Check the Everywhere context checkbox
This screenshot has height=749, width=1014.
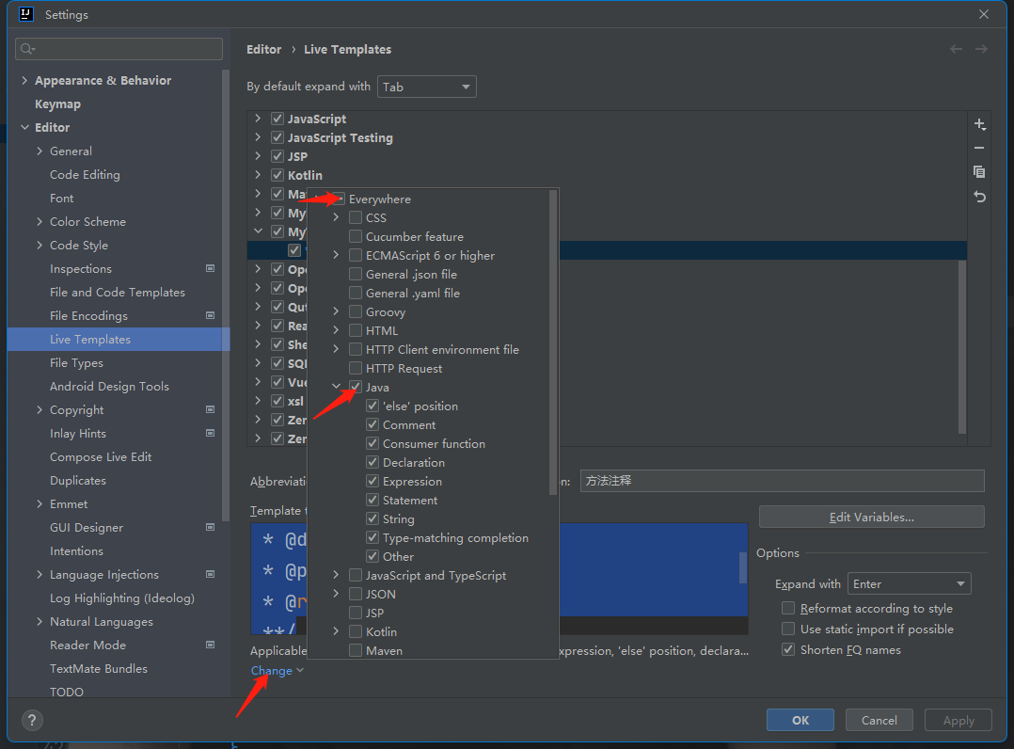[x=339, y=199]
